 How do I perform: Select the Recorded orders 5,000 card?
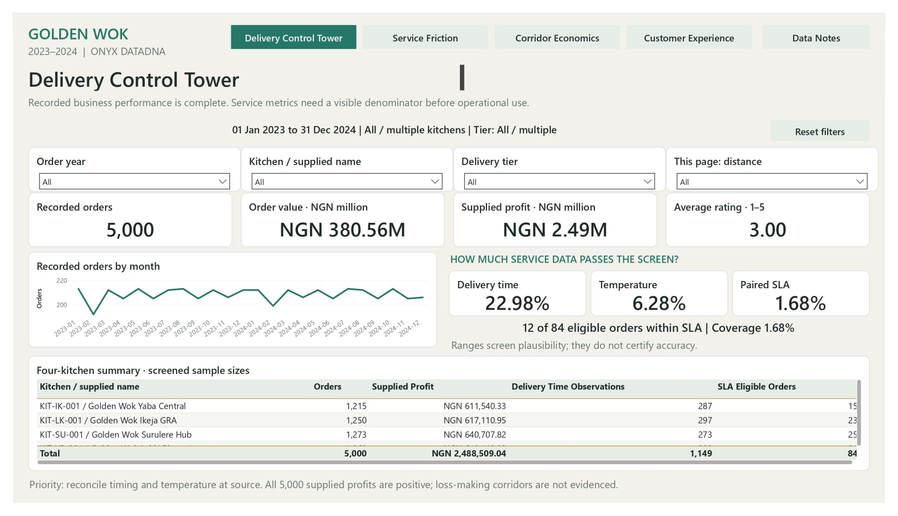(130, 220)
